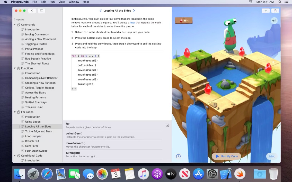Open Photos from the Dock

tap(102, 174)
